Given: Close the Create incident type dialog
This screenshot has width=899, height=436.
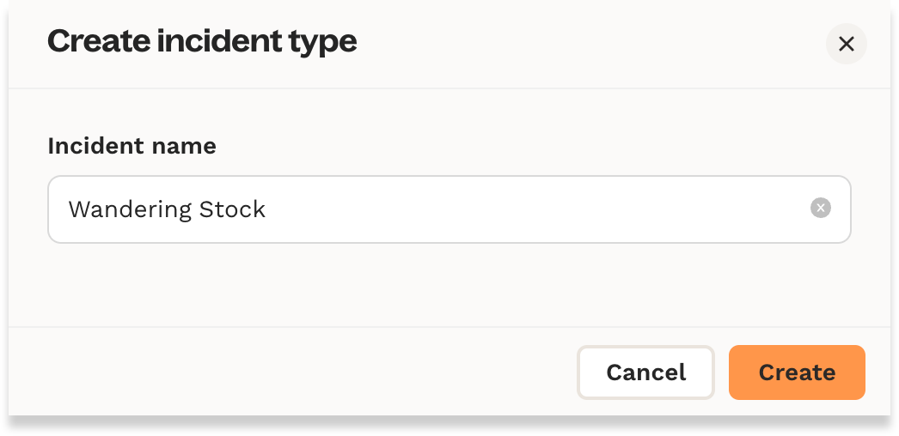Looking at the screenshot, I should (x=846, y=44).
